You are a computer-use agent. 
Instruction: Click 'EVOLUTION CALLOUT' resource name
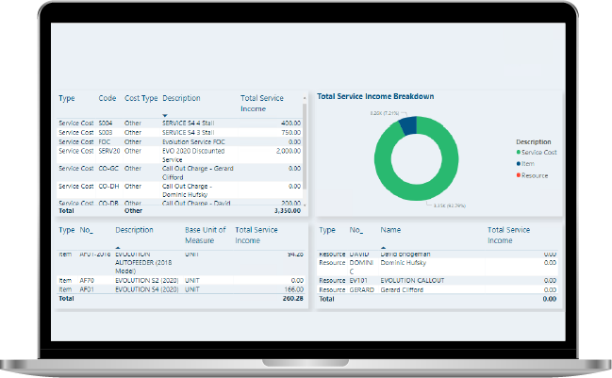tap(412, 281)
